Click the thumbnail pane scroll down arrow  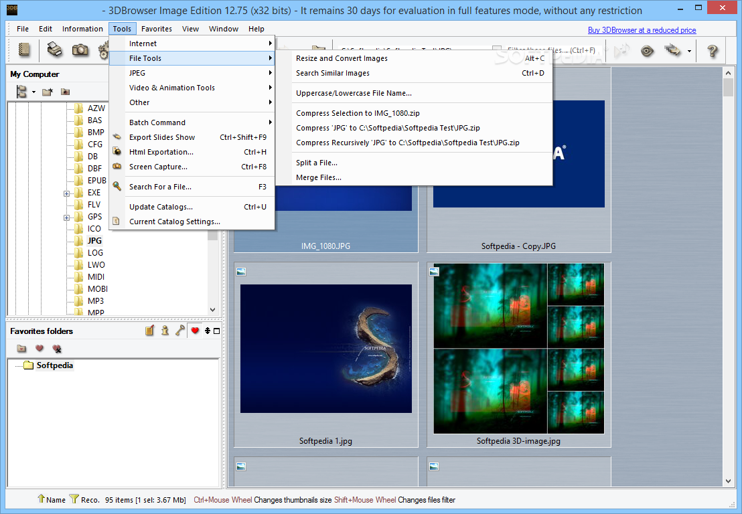728,481
